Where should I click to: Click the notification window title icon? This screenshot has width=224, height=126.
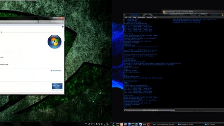(164, 12)
